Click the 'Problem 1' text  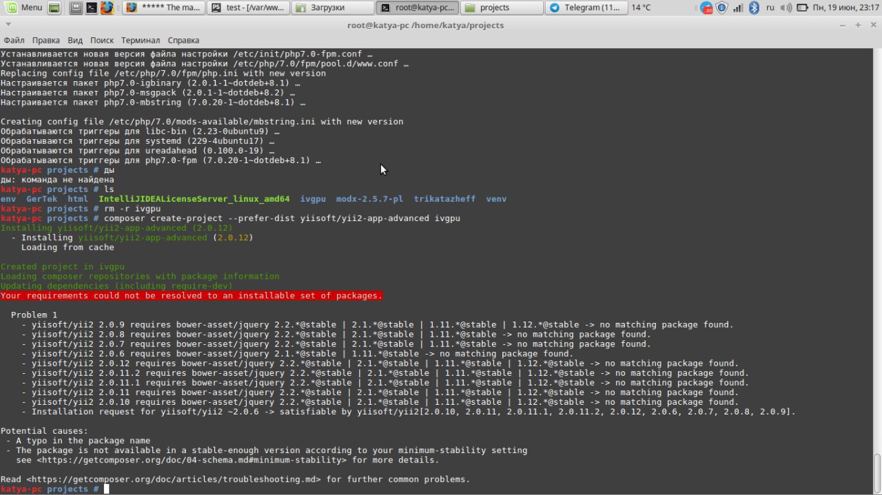pyautogui.click(x=34, y=315)
